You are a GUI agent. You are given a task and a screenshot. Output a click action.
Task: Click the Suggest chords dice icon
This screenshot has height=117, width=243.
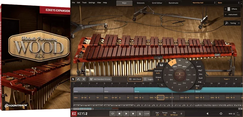[x=145, y=79]
